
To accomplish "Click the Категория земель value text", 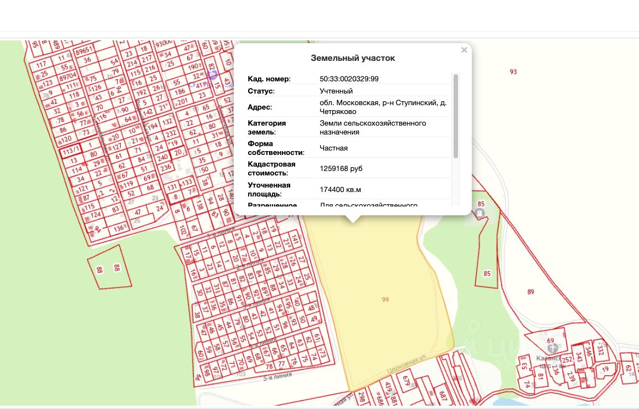I will (373, 127).
